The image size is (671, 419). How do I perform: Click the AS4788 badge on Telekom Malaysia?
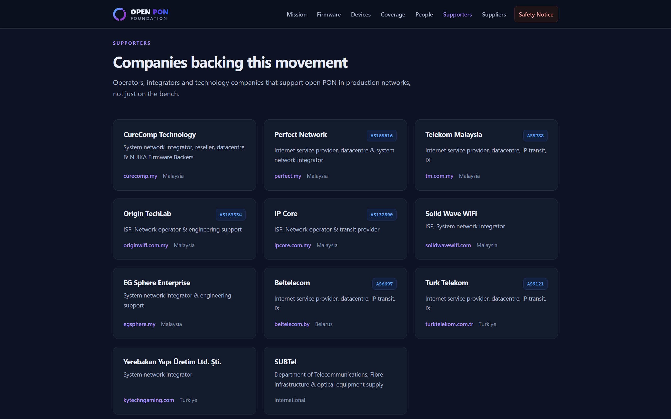coord(535,135)
